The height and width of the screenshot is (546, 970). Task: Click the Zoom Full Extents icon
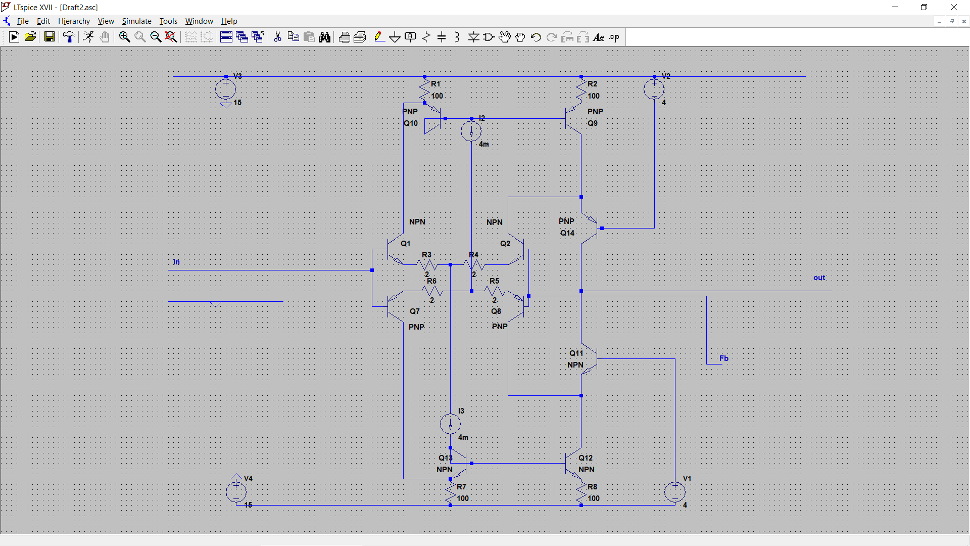coord(171,37)
